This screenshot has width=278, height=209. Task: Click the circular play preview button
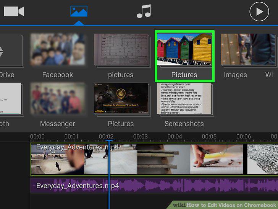(x=259, y=11)
